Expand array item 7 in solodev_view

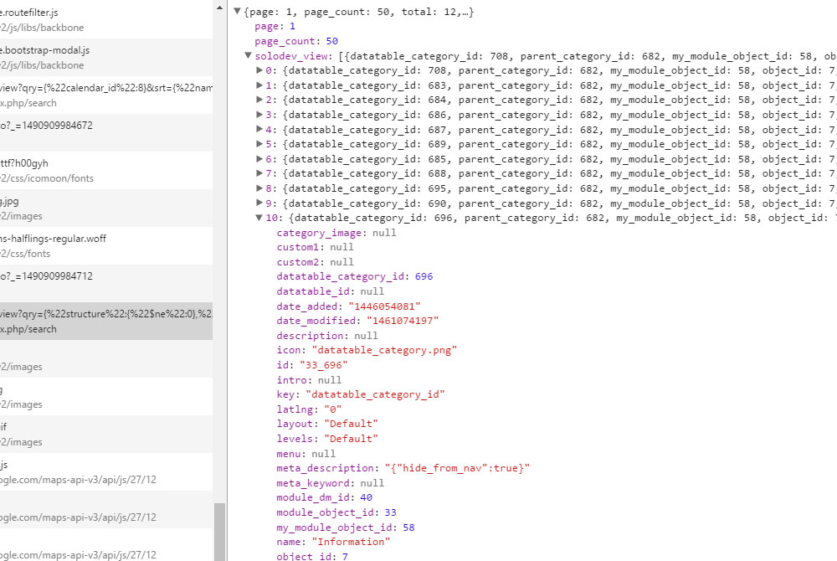click(x=259, y=173)
